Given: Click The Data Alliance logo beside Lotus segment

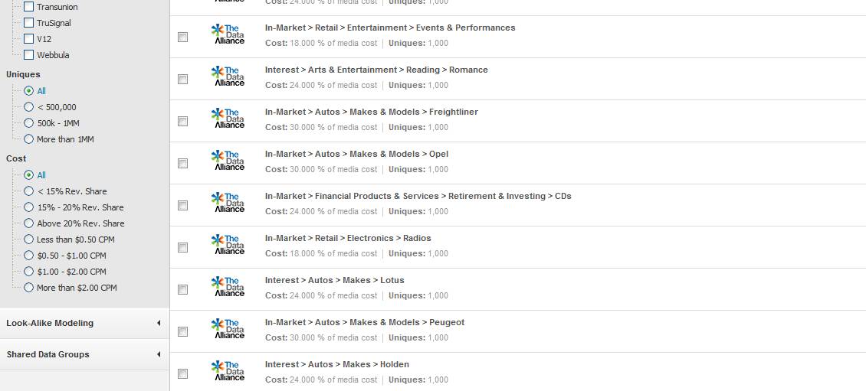Looking at the screenshot, I should pyautogui.click(x=228, y=287).
